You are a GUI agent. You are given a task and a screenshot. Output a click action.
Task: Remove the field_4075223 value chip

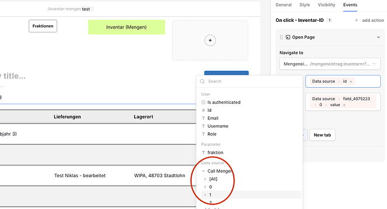click(x=344, y=105)
